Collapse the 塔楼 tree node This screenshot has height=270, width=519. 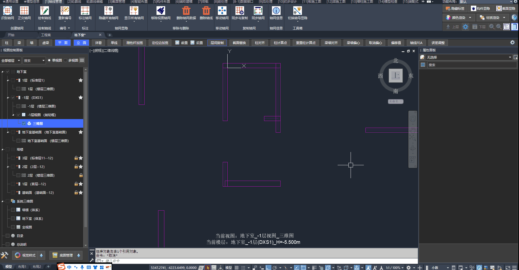point(2,150)
